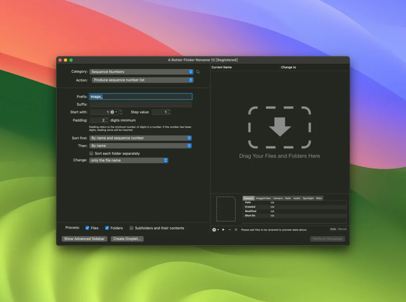Click the − icon to remove files

(229, 230)
